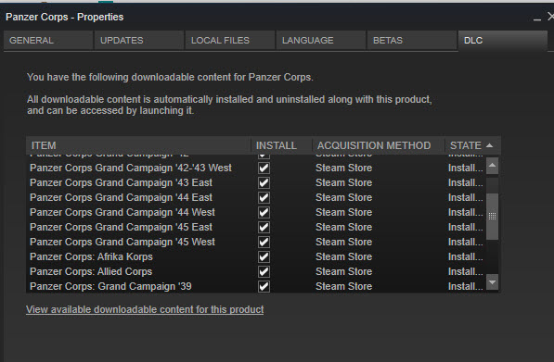Select the Panzer Corps Grand Campaign '45 East row
Viewport: 554px width, 362px height.
coord(256,228)
